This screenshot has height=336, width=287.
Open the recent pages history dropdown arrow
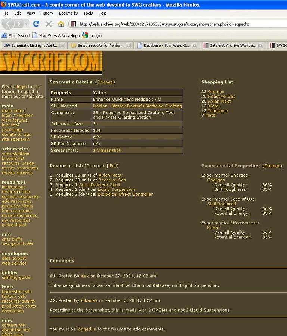tap(26, 24)
